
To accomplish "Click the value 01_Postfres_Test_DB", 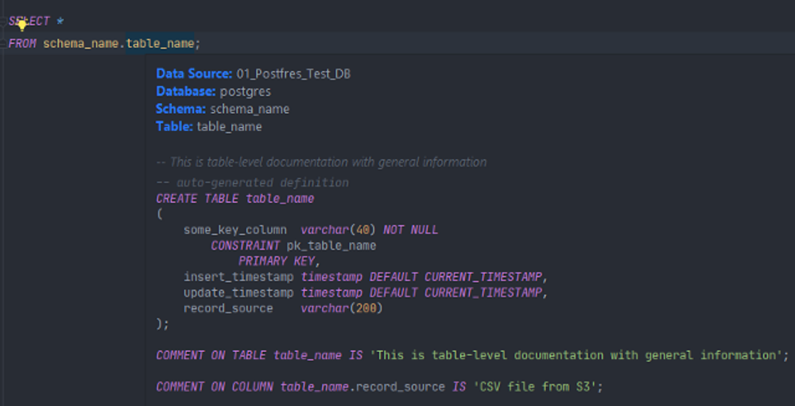I will (x=293, y=74).
